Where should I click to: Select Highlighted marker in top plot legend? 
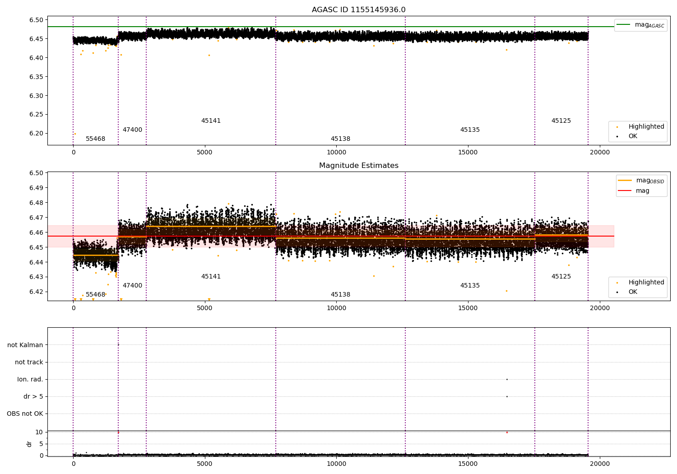coord(617,127)
